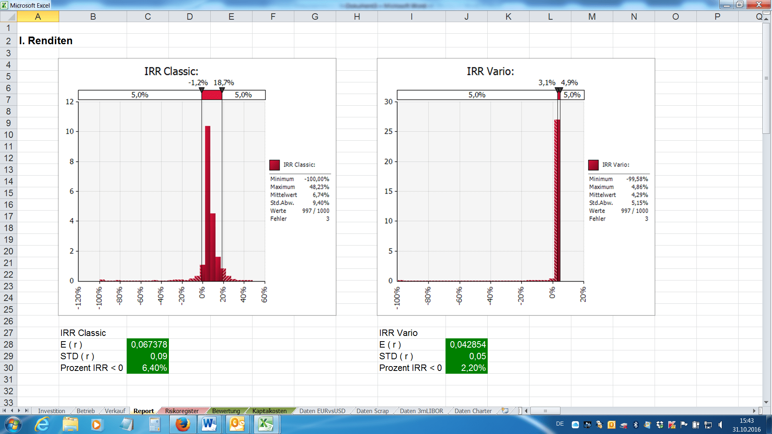Open Firefox from the taskbar
Viewport: 772px width, 434px height.
183,424
